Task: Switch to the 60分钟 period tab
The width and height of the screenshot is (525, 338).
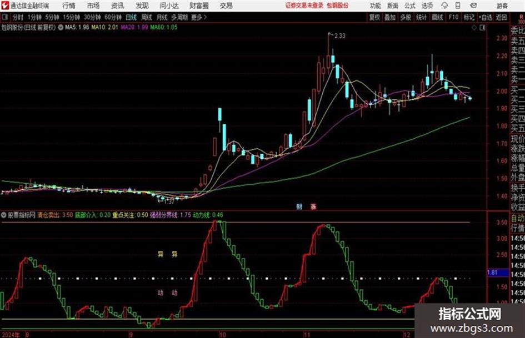Action: 113,17
